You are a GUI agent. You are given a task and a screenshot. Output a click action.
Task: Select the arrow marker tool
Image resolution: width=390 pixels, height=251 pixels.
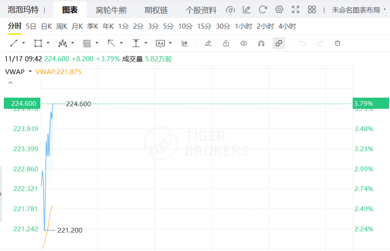click(112, 43)
